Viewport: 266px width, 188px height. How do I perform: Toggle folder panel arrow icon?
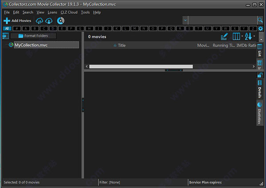click(x=5, y=36)
